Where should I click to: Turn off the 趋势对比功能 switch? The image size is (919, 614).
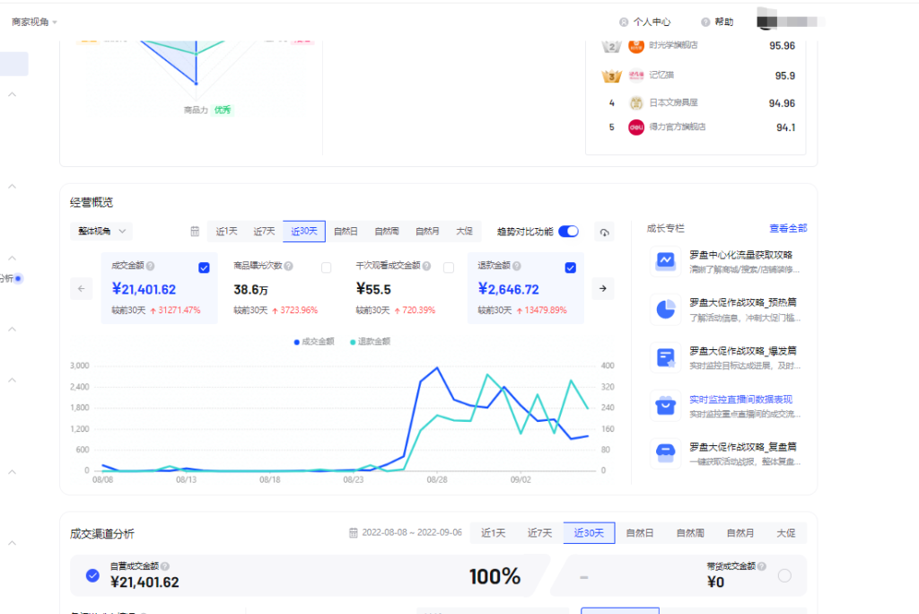tap(568, 232)
